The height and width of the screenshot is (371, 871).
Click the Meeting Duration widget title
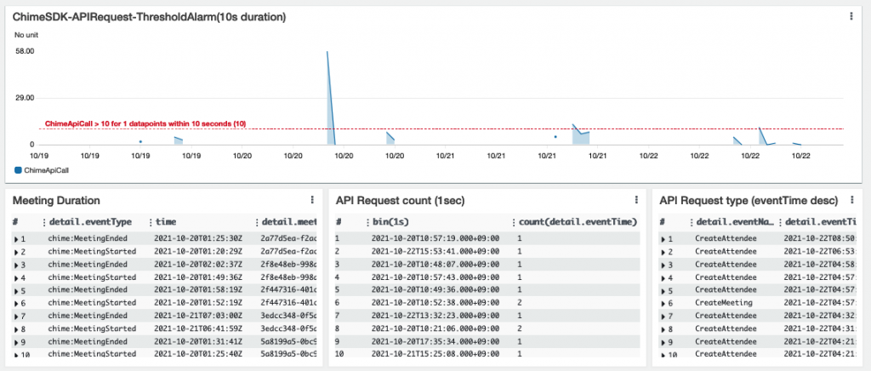[56, 200]
